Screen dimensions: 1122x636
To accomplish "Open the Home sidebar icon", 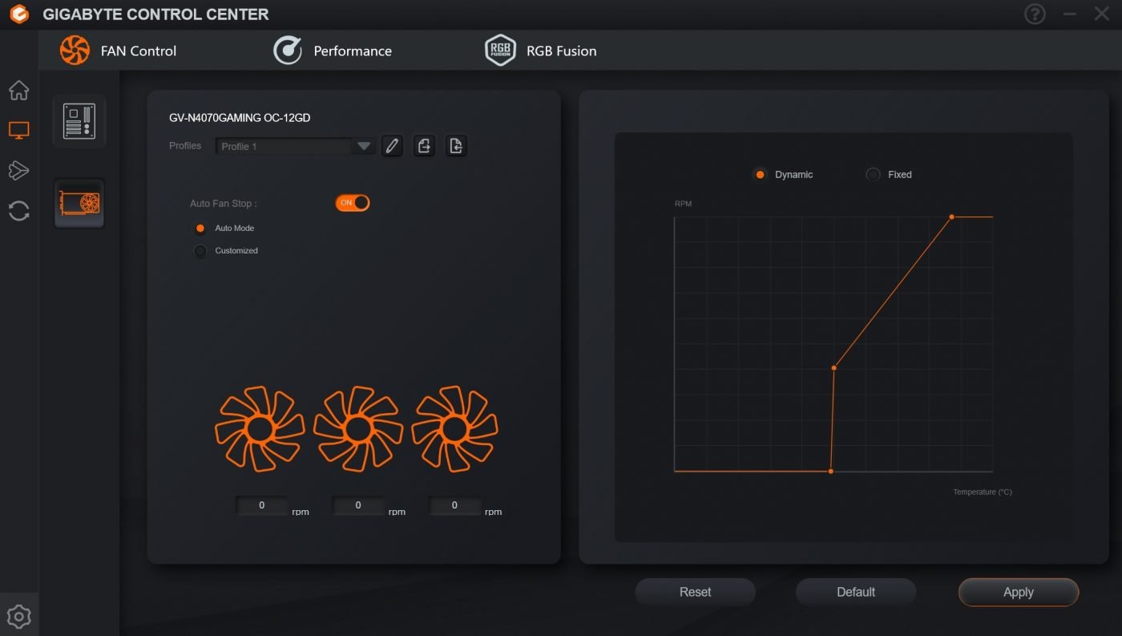I will tap(18, 90).
